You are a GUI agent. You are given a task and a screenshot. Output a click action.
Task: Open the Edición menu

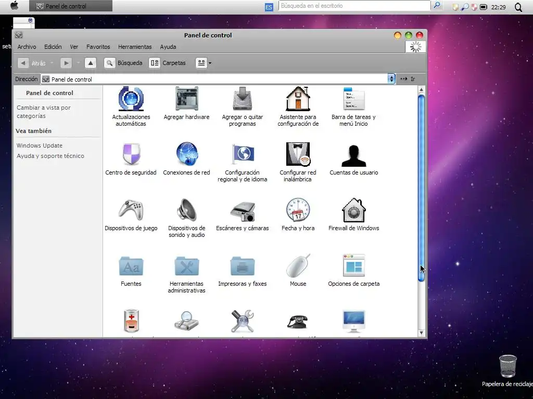click(53, 47)
